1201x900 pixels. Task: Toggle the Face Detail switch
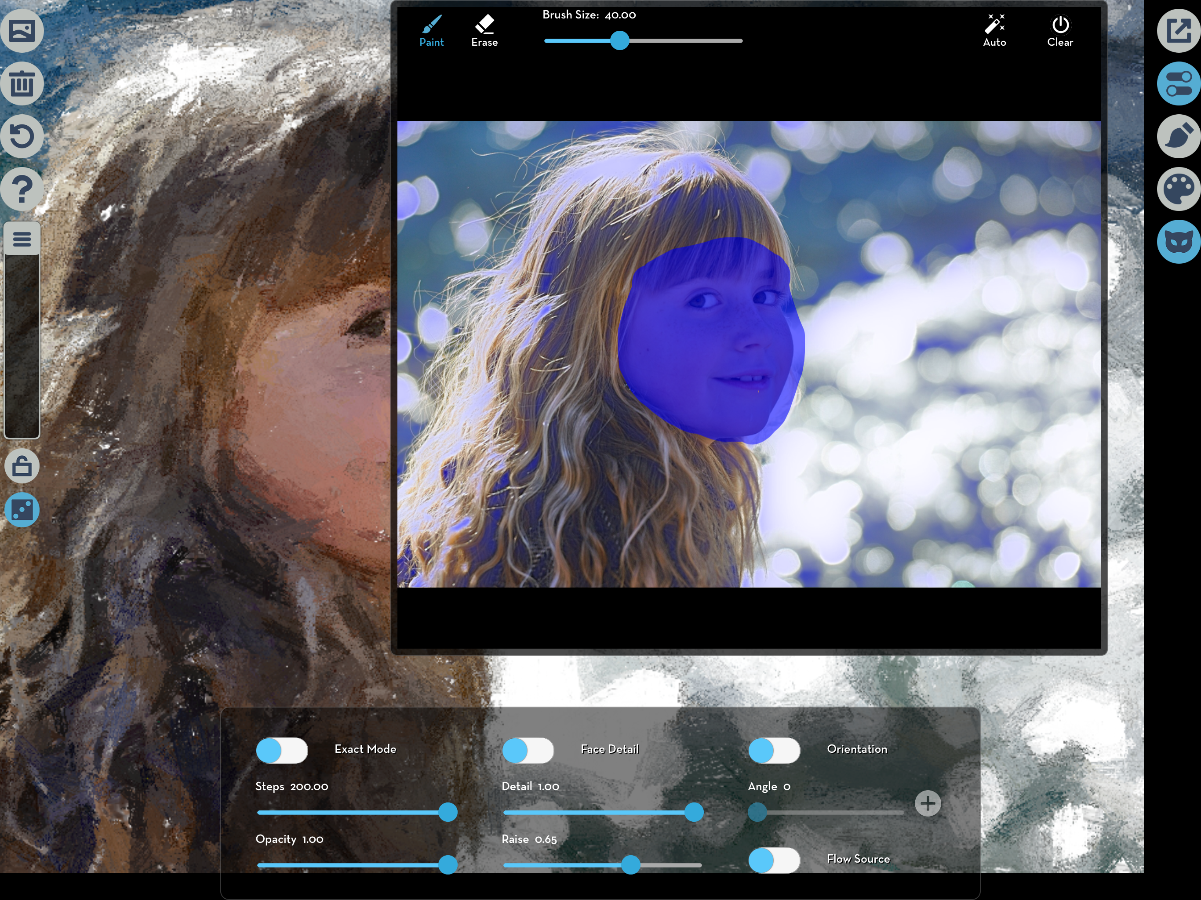(528, 751)
